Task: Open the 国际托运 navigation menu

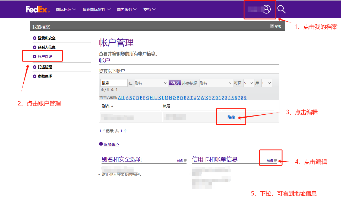Action: [x=66, y=9]
